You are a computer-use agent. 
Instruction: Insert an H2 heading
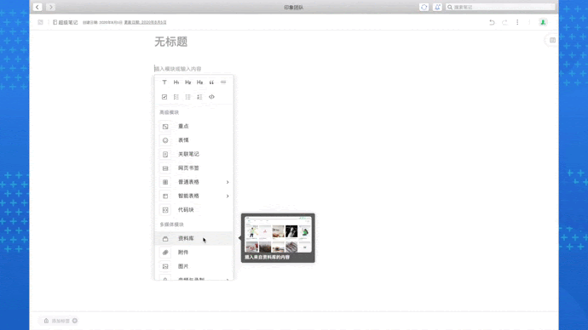187,82
